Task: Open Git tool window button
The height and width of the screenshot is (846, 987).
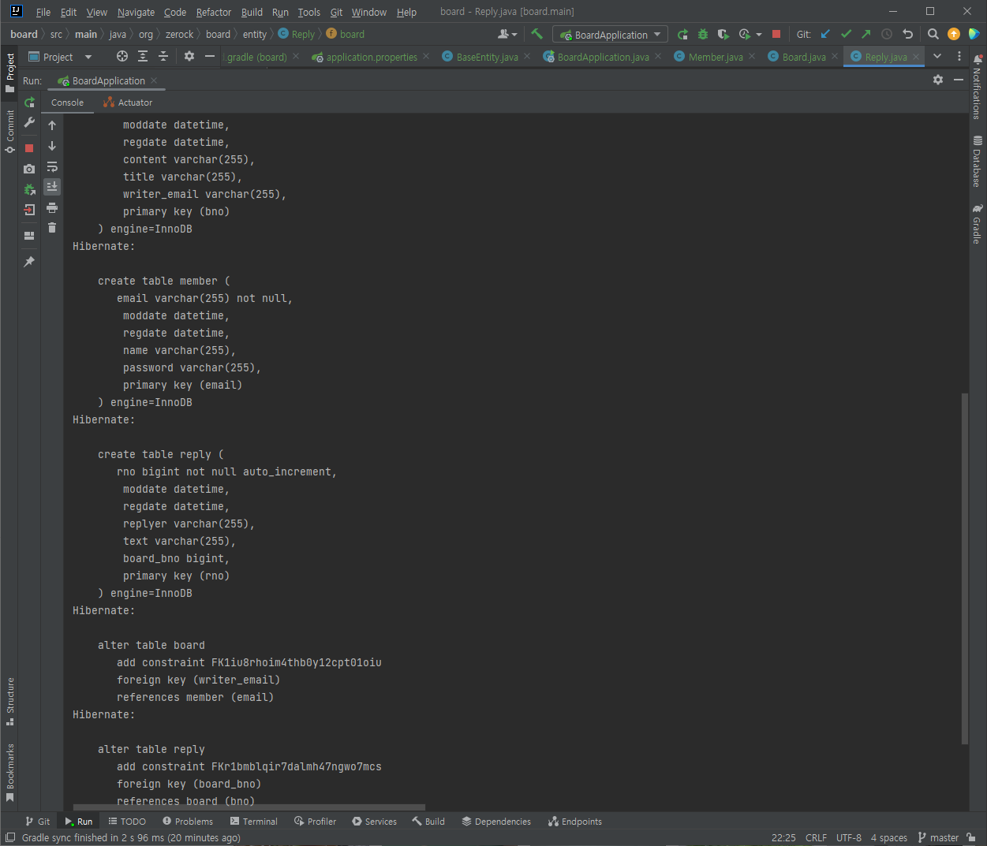Action: pyautogui.click(x=37, y=821)
